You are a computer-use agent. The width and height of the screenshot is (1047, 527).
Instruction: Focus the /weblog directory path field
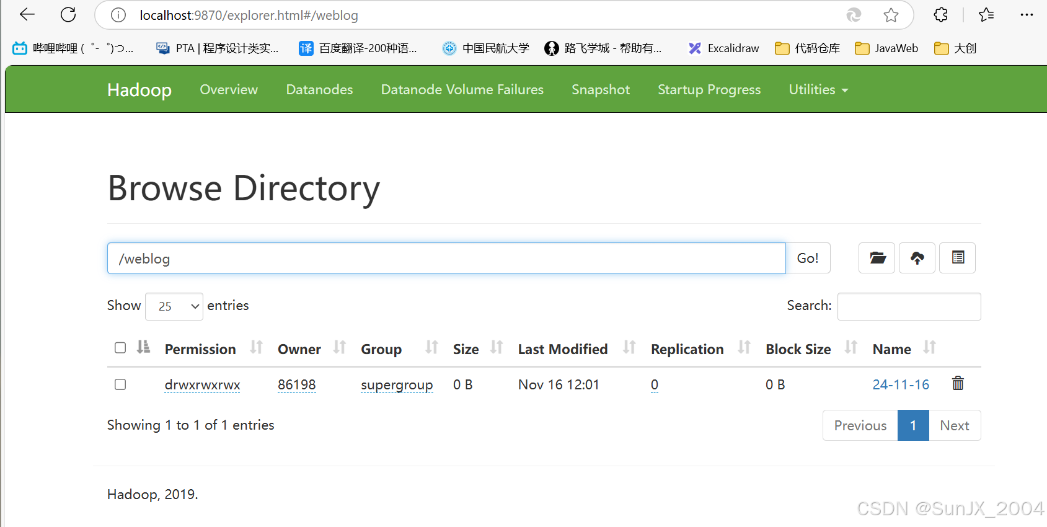(x=446, y=258)
